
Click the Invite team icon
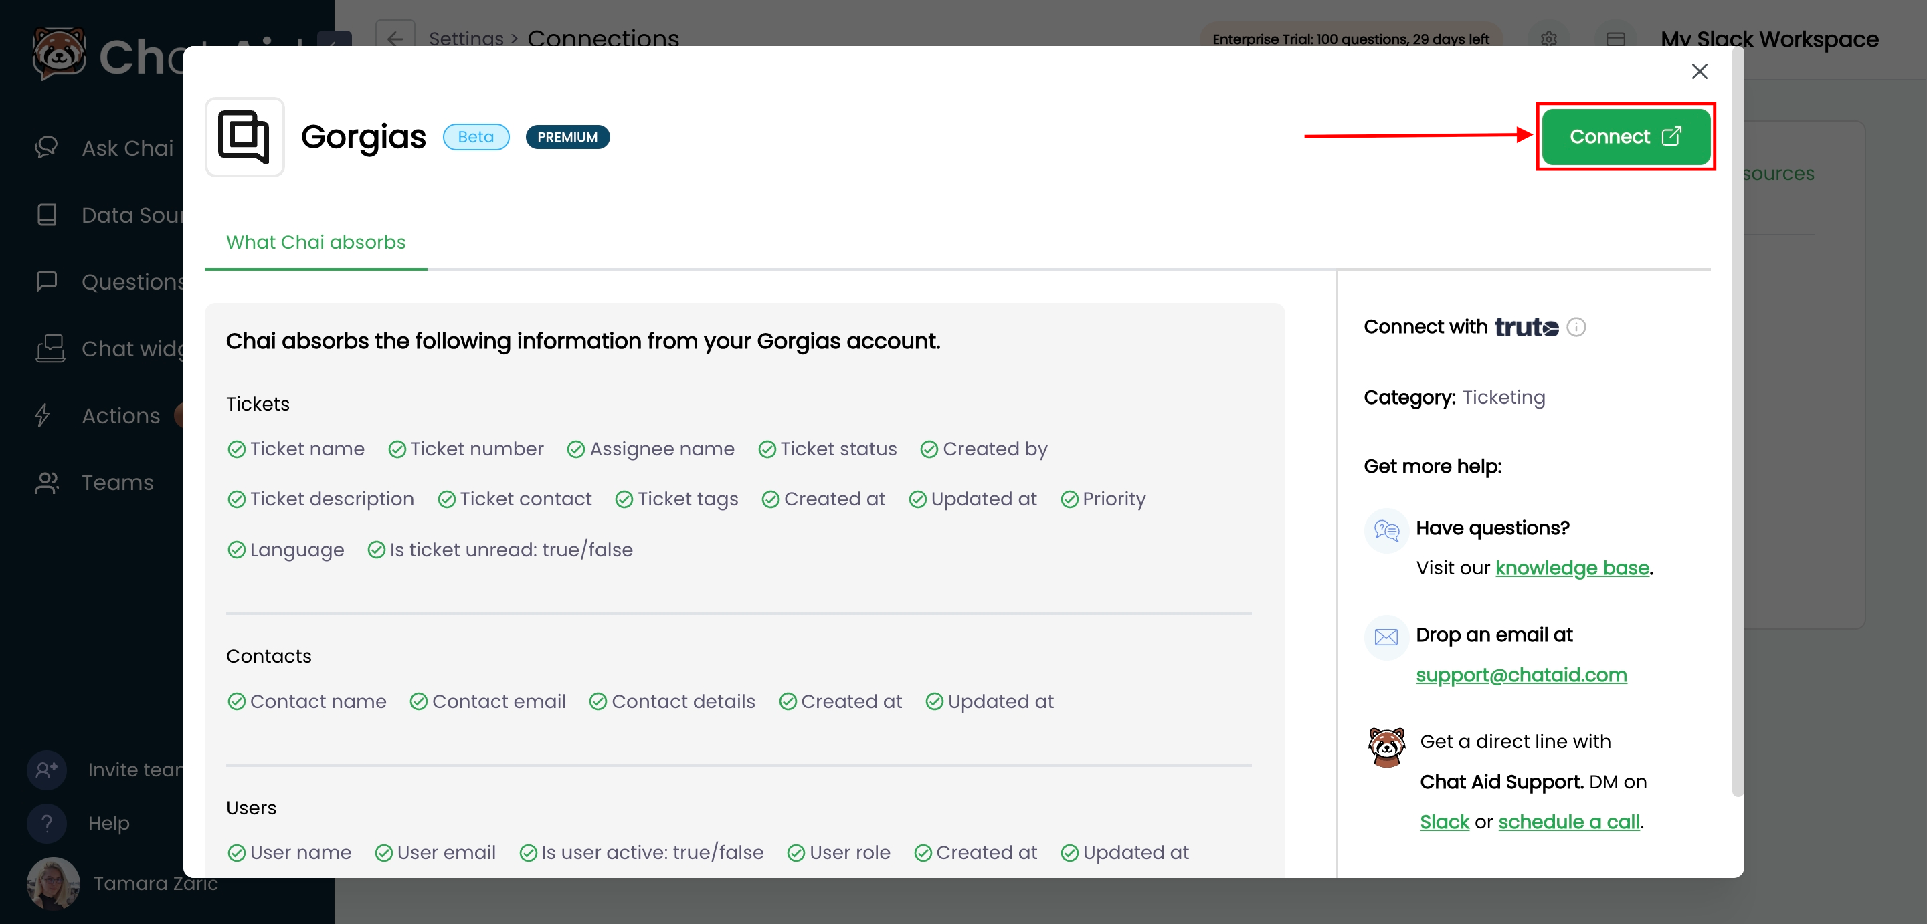tap(46, 770)
